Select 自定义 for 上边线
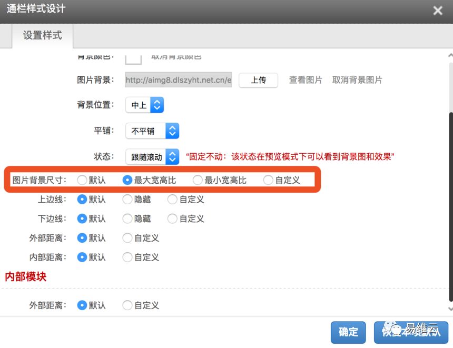Image resolution: width=453 pixels, height=348 pixels. [172, 199]
